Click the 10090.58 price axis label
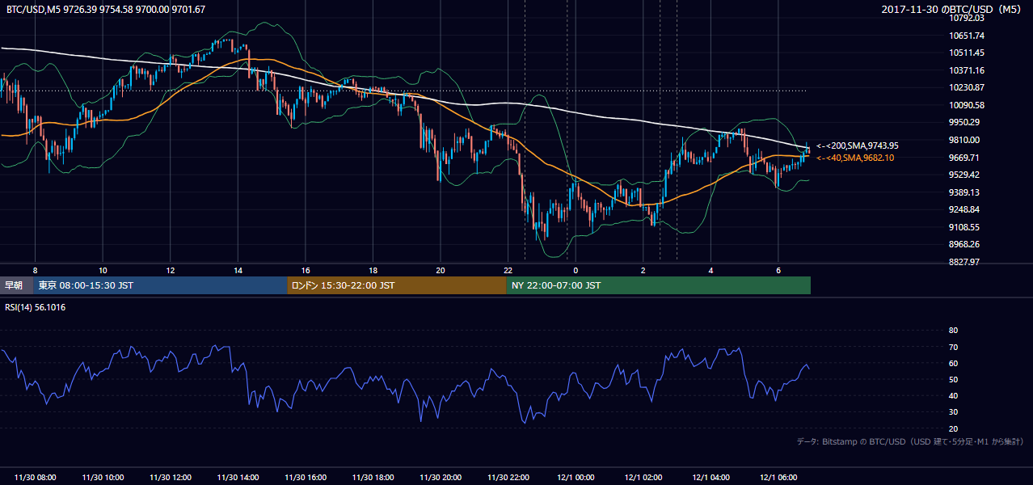This screenshot has height=485, width=1033. click(966, 105)
